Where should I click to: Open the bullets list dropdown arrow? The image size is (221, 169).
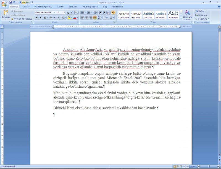coord(85,13)
